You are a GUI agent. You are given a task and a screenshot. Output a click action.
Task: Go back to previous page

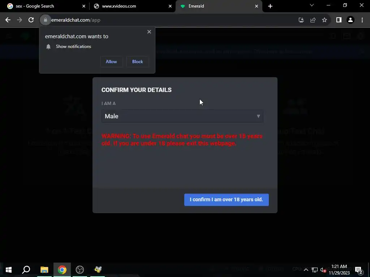click(x=8, y=20)
